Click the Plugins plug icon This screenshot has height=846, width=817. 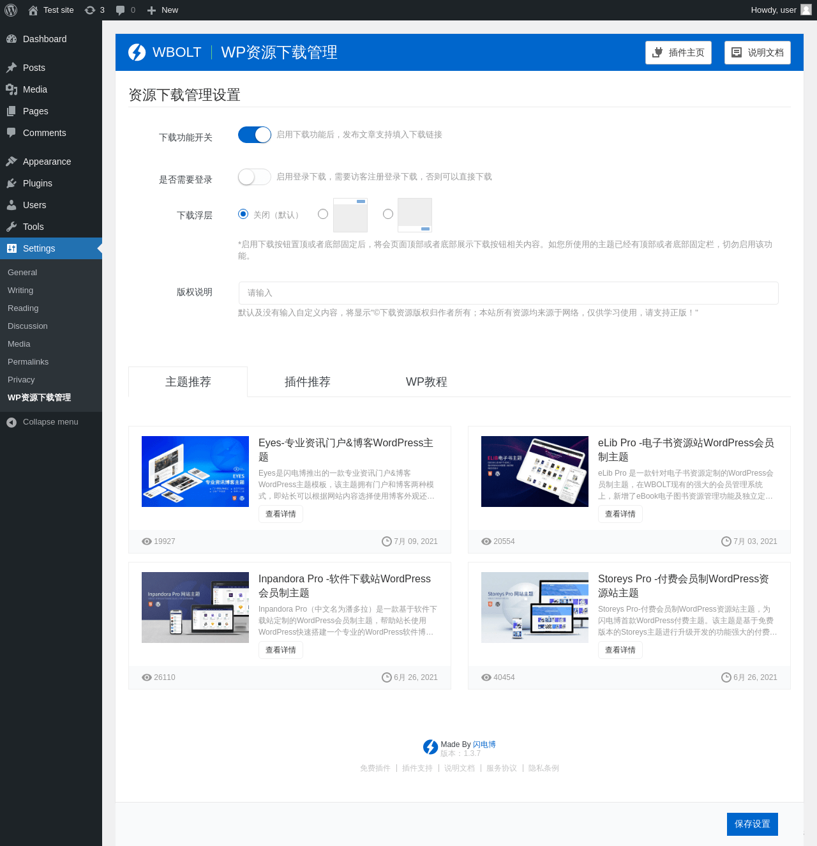[x=11, y=183]
